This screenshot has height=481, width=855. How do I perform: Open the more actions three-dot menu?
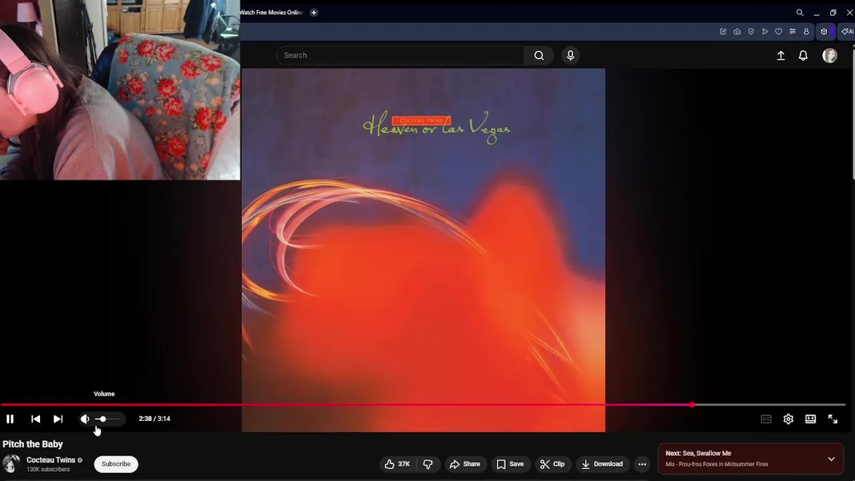point(642,464)
